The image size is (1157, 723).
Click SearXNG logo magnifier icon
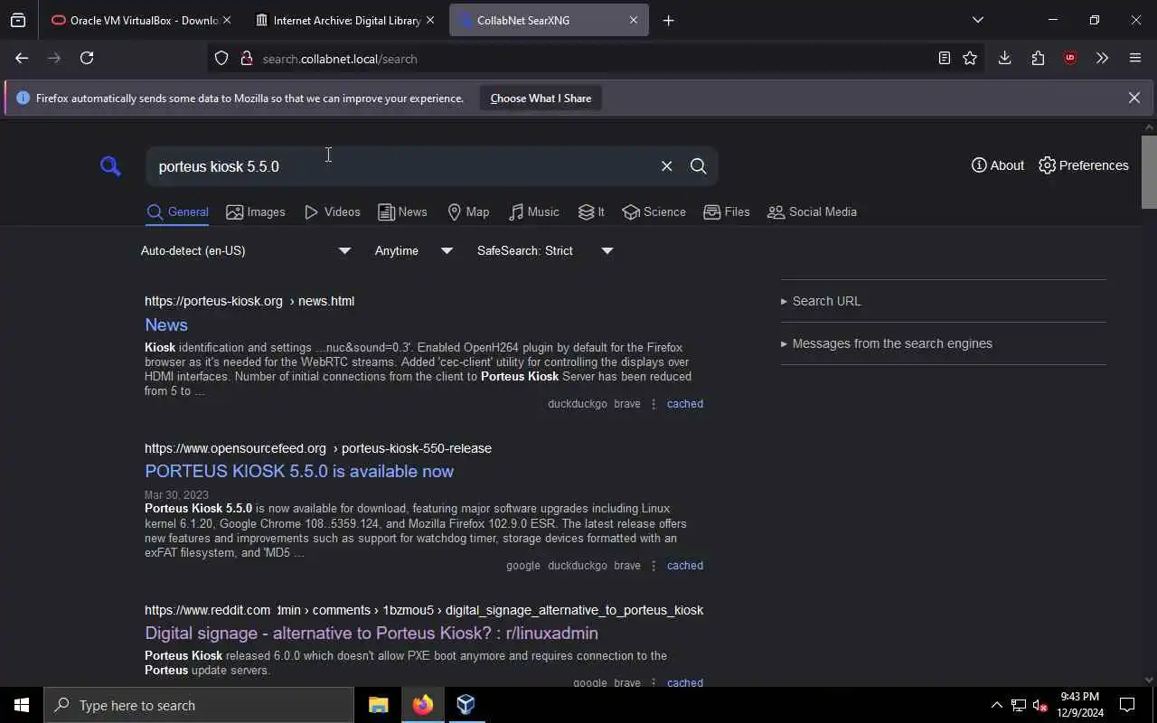(110, 166)
